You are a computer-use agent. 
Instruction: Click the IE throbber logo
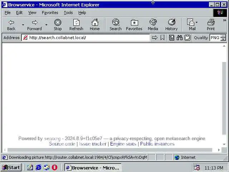click(220, 13)
